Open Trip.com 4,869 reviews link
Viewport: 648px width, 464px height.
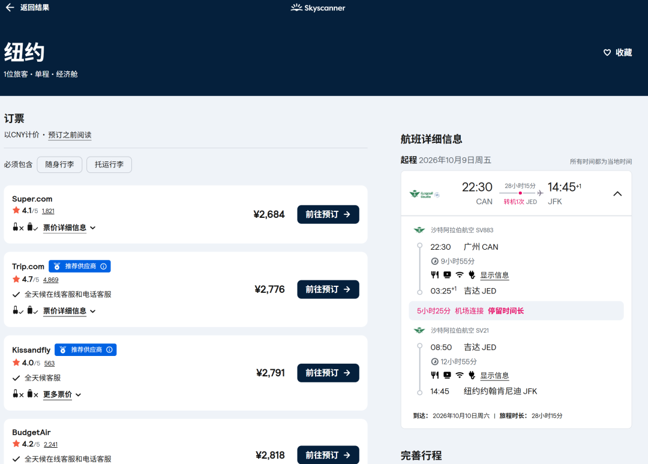(51, 280)
